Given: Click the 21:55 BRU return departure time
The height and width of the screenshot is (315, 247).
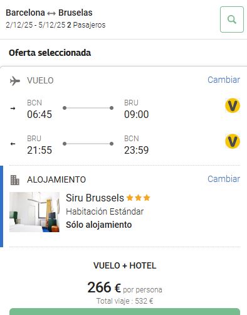Looking at the screenshot, I should (x=39, y=150).
